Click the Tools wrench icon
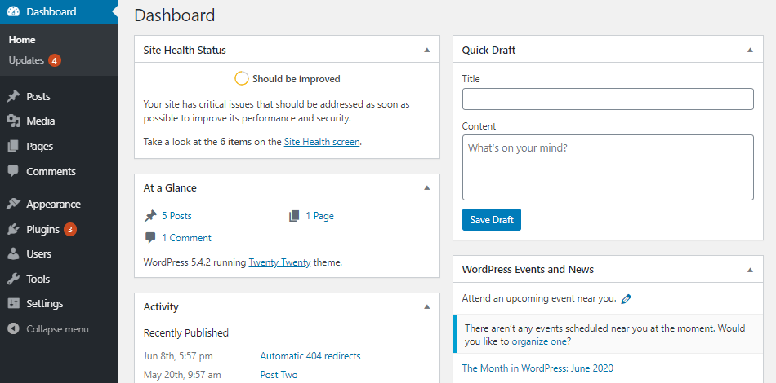The width and height of the screenshot is (776, 383). pos(13,279)
